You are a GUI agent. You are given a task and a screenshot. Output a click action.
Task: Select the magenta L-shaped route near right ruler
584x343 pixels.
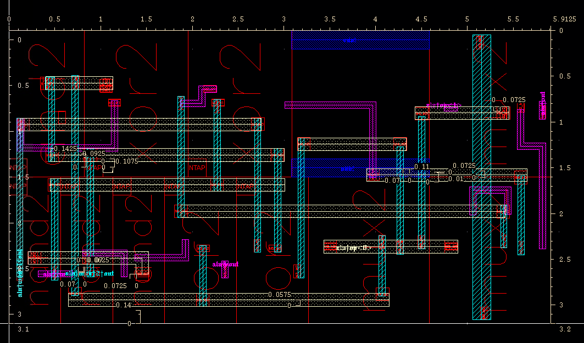[532, 177]
